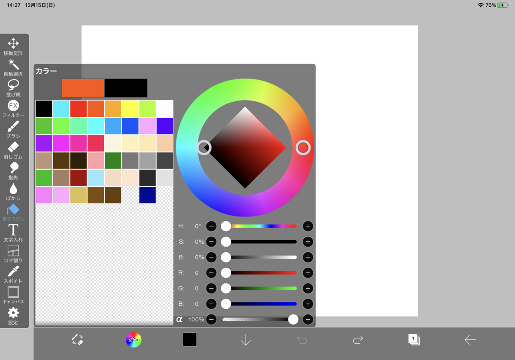Pick the gray palette swatch in fourth row

coord(130,160)
